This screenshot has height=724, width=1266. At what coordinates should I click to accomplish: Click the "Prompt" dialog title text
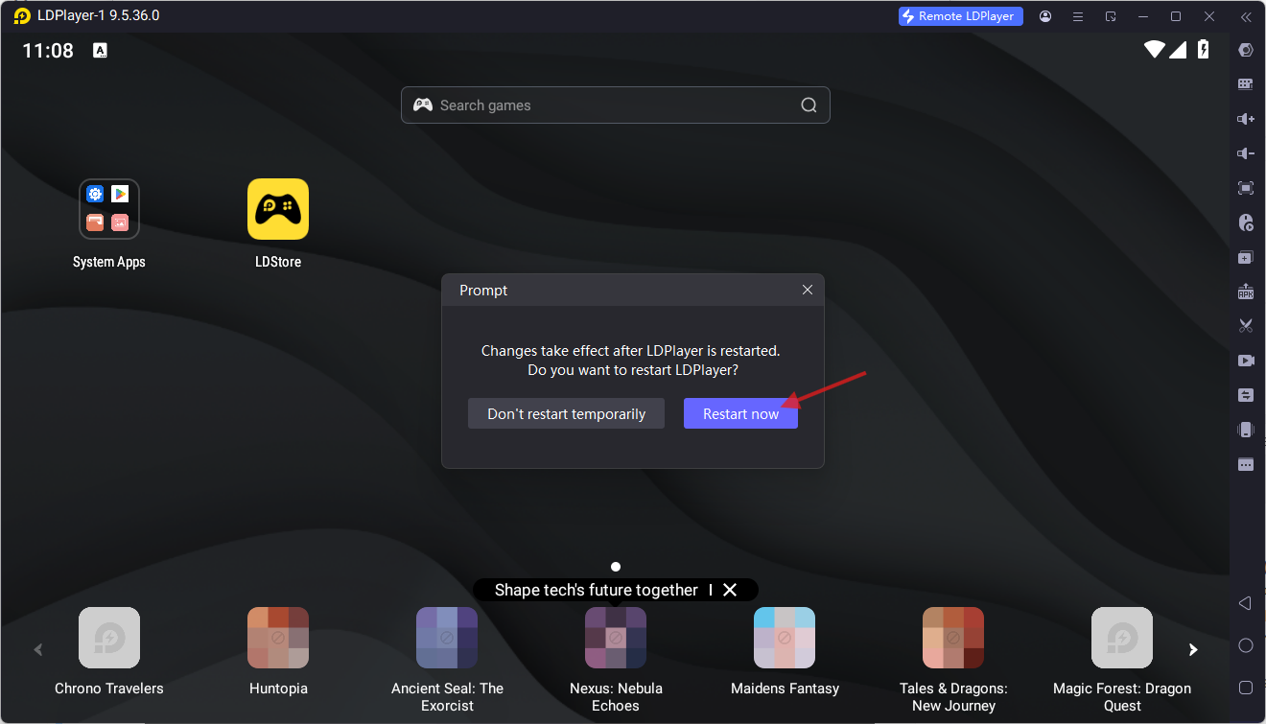[x=483, y=291]
